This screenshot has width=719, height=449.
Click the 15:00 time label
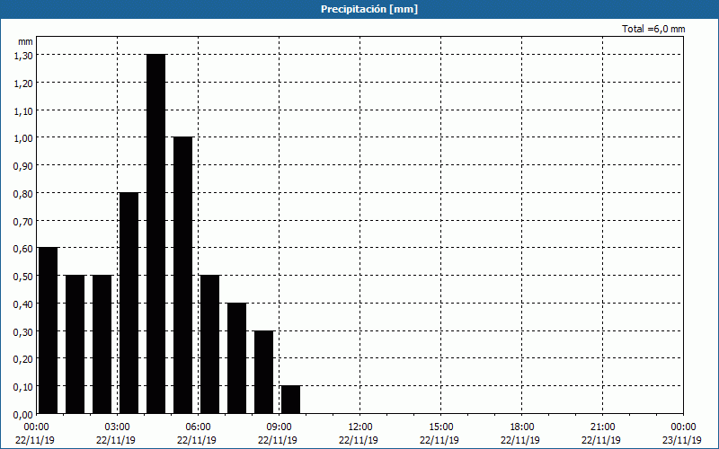[x=441, y=427]
